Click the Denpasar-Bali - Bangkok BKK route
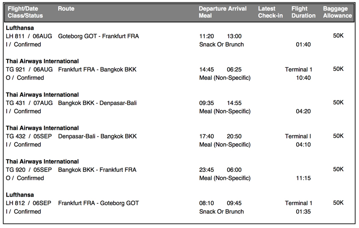 97,136
